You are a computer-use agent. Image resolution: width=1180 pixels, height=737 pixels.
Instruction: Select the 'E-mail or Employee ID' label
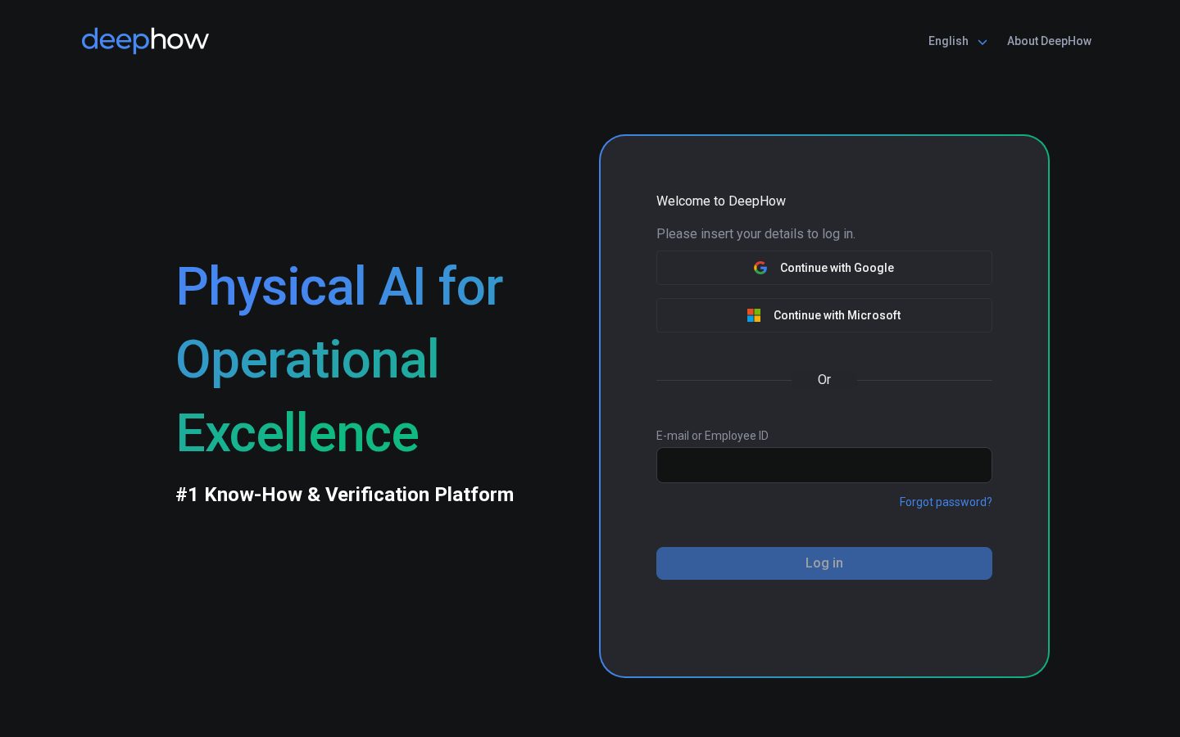click(x=712, y=436)
